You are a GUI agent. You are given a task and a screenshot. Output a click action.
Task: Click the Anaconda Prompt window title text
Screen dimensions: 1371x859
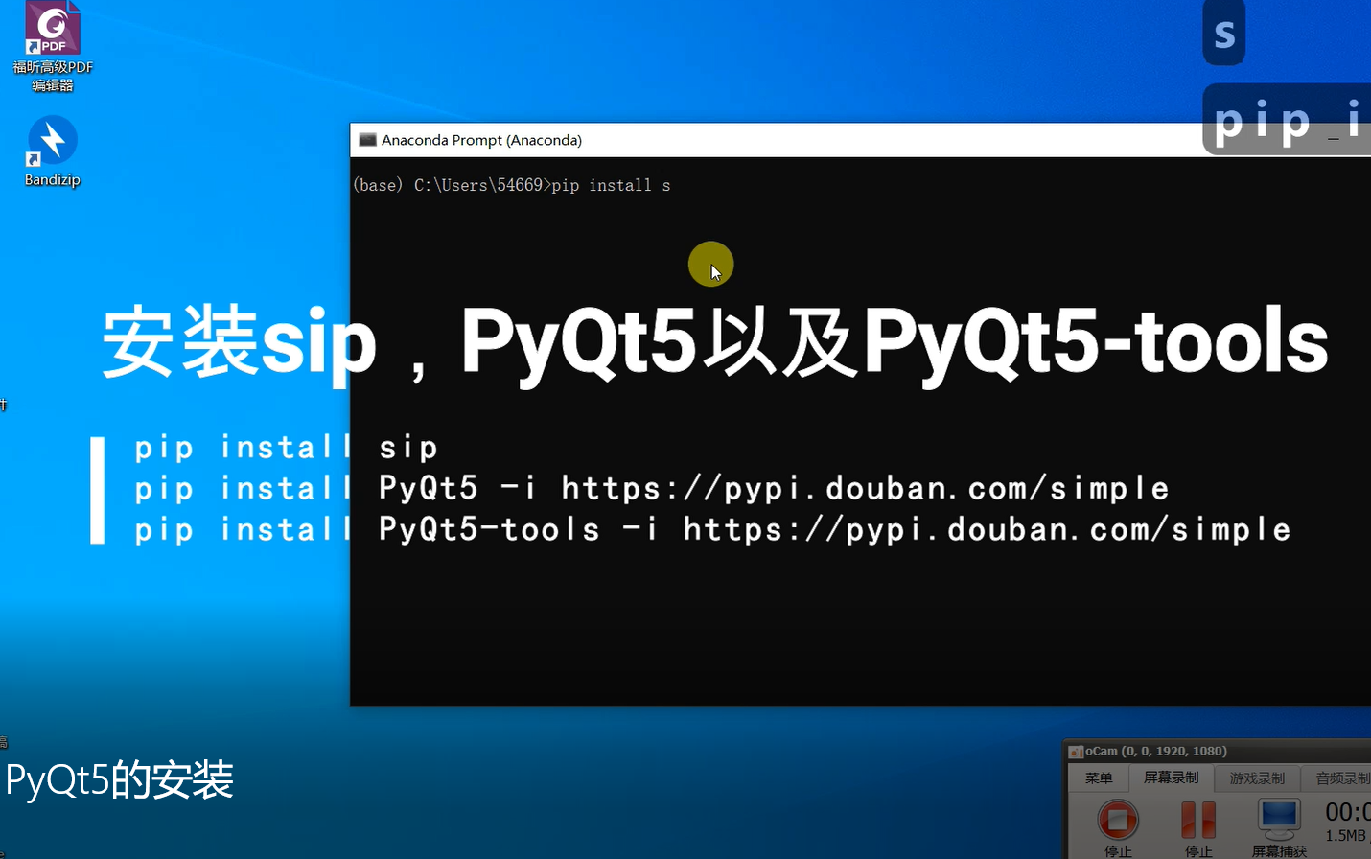point(481,140)
